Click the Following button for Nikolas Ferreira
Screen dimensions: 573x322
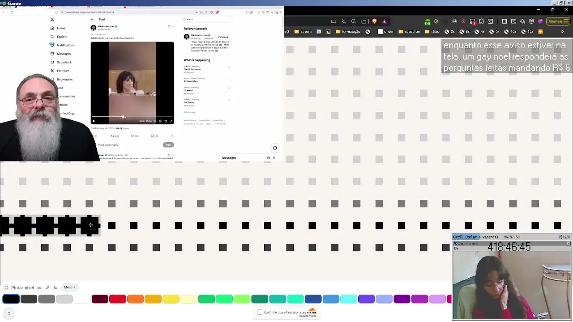click(223, 37)
